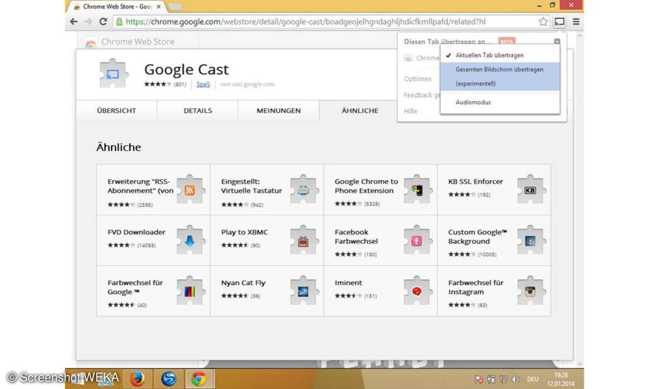
Task: Open the Chrome hamburger menu
Action: [576, 22]
